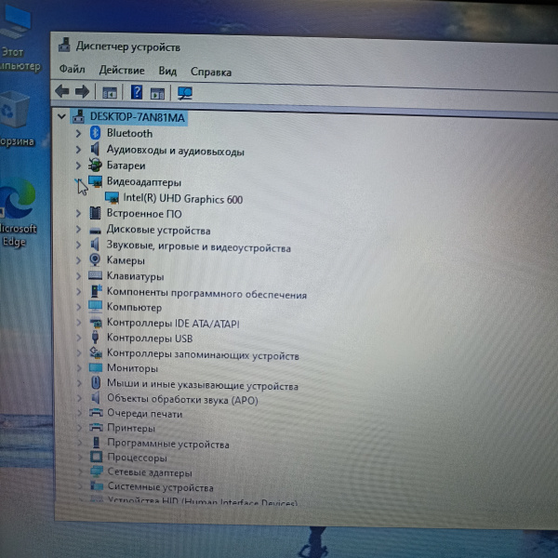The height and width of the screenshot is (558, 558).
Task: Click the printer icon beside Принтеры
Action: click(96, 427)
